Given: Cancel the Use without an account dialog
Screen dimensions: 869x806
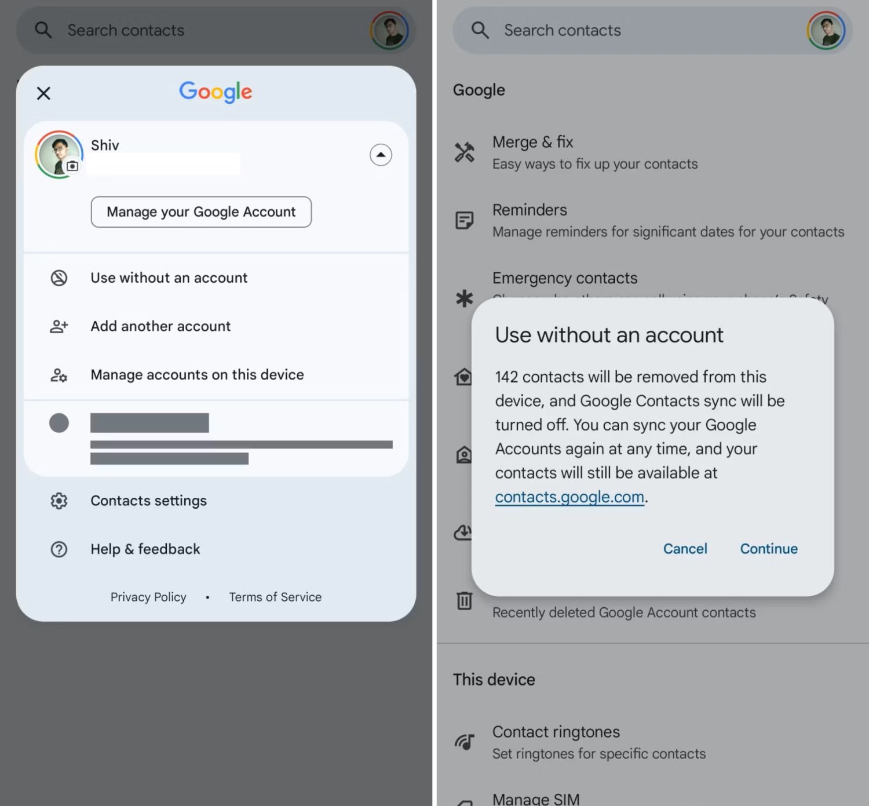Looking at the screenshot, I should tap(685, 549).
